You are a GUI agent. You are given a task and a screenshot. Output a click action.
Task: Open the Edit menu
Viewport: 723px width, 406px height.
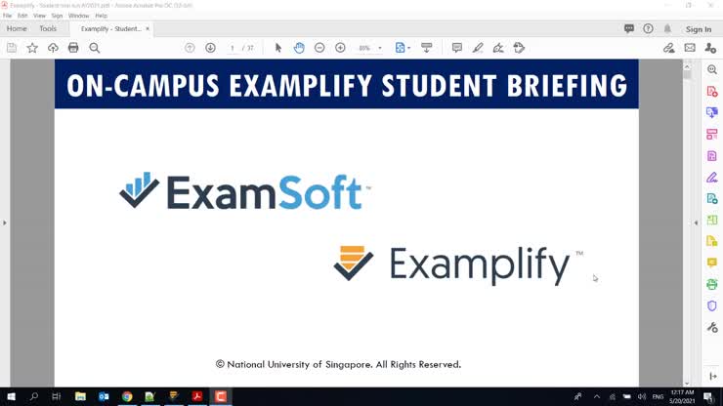[22, 16]
